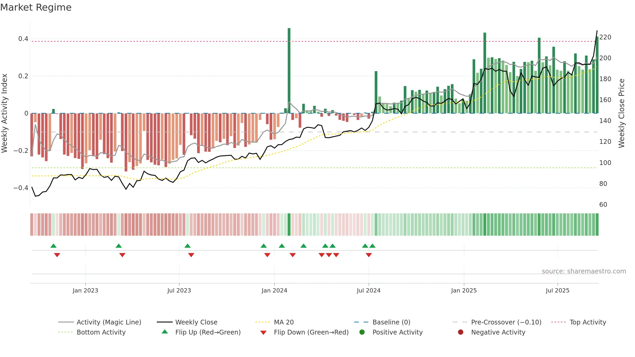Hide the MA 20 legend series
635x357 pixels.
coord(274,322)
